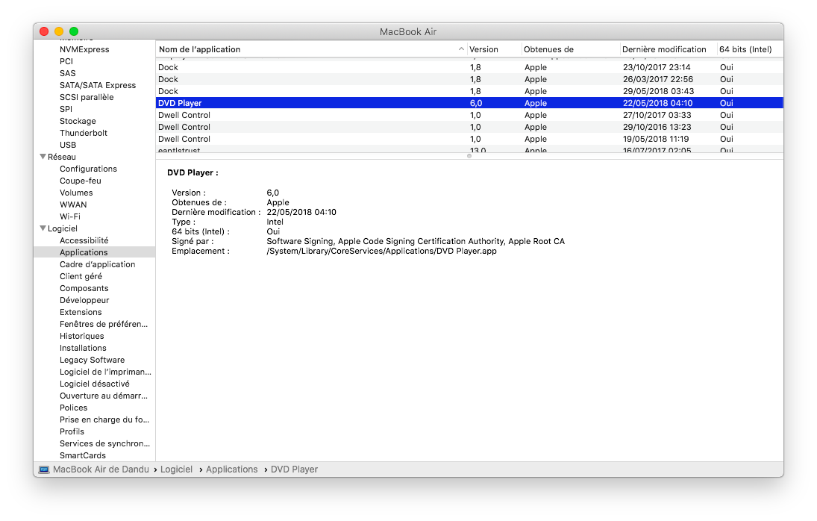817x521 pixels.
Task: Open Volumes in sidebar
Action: tap(76, 193)
